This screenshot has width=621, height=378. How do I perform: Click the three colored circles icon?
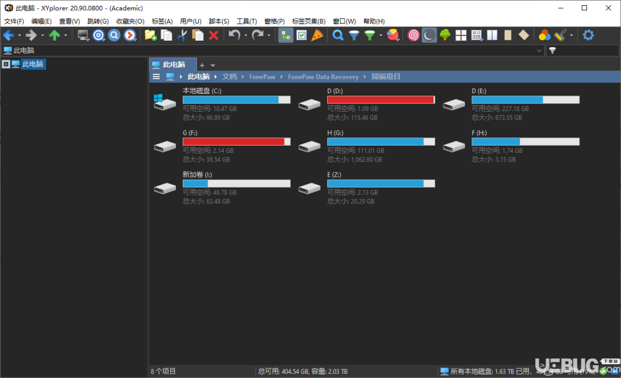click(545, 35)
